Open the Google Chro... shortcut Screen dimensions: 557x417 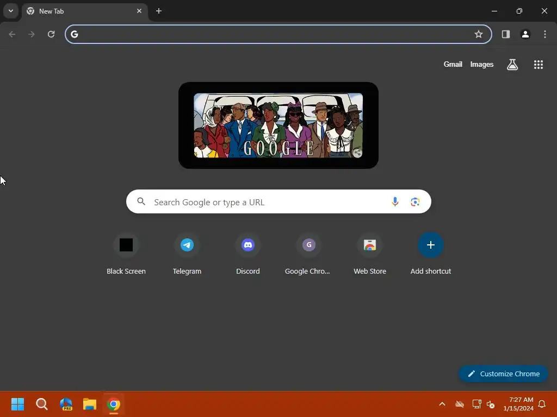pyautogui.click(x=309, y=255)
